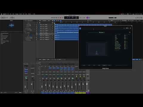The width and height of the screenshot is (143, 107).
Task: Click the Duplicate Track button beside plus
Action: (40, 23)
